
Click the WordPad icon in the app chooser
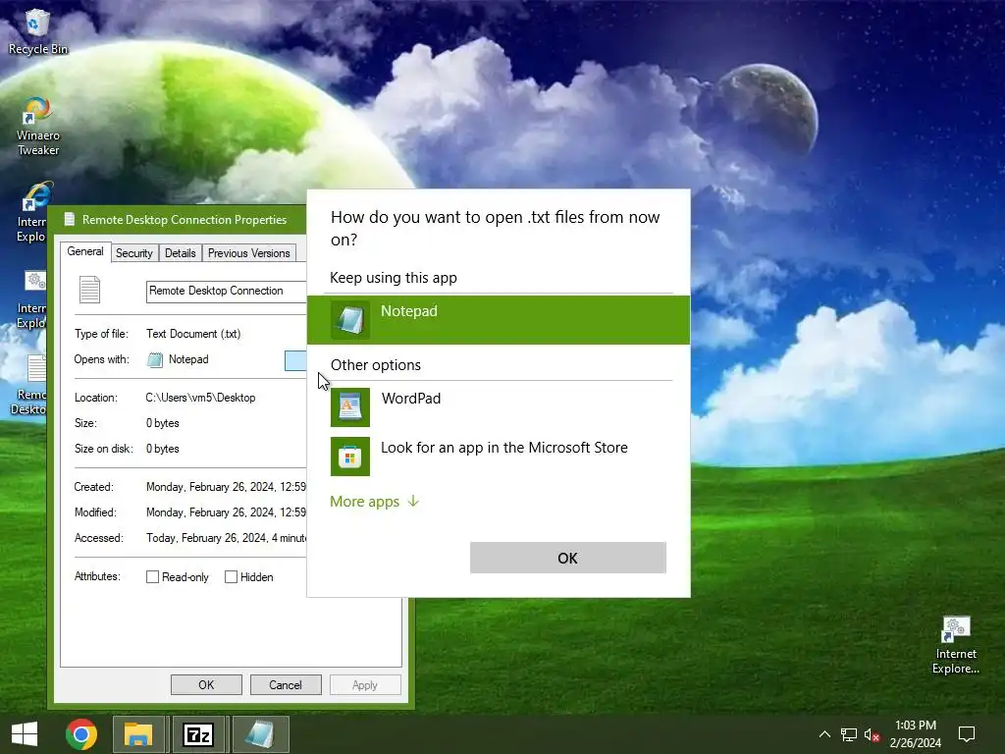click(x=350, y=407)
